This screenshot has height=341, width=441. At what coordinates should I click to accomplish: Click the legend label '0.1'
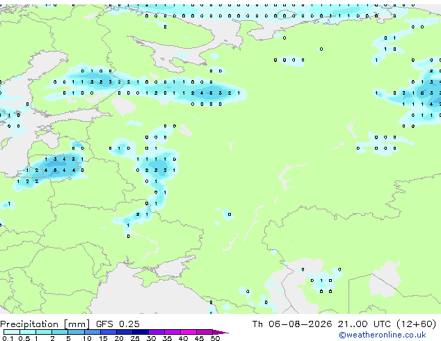coord(8,338)
